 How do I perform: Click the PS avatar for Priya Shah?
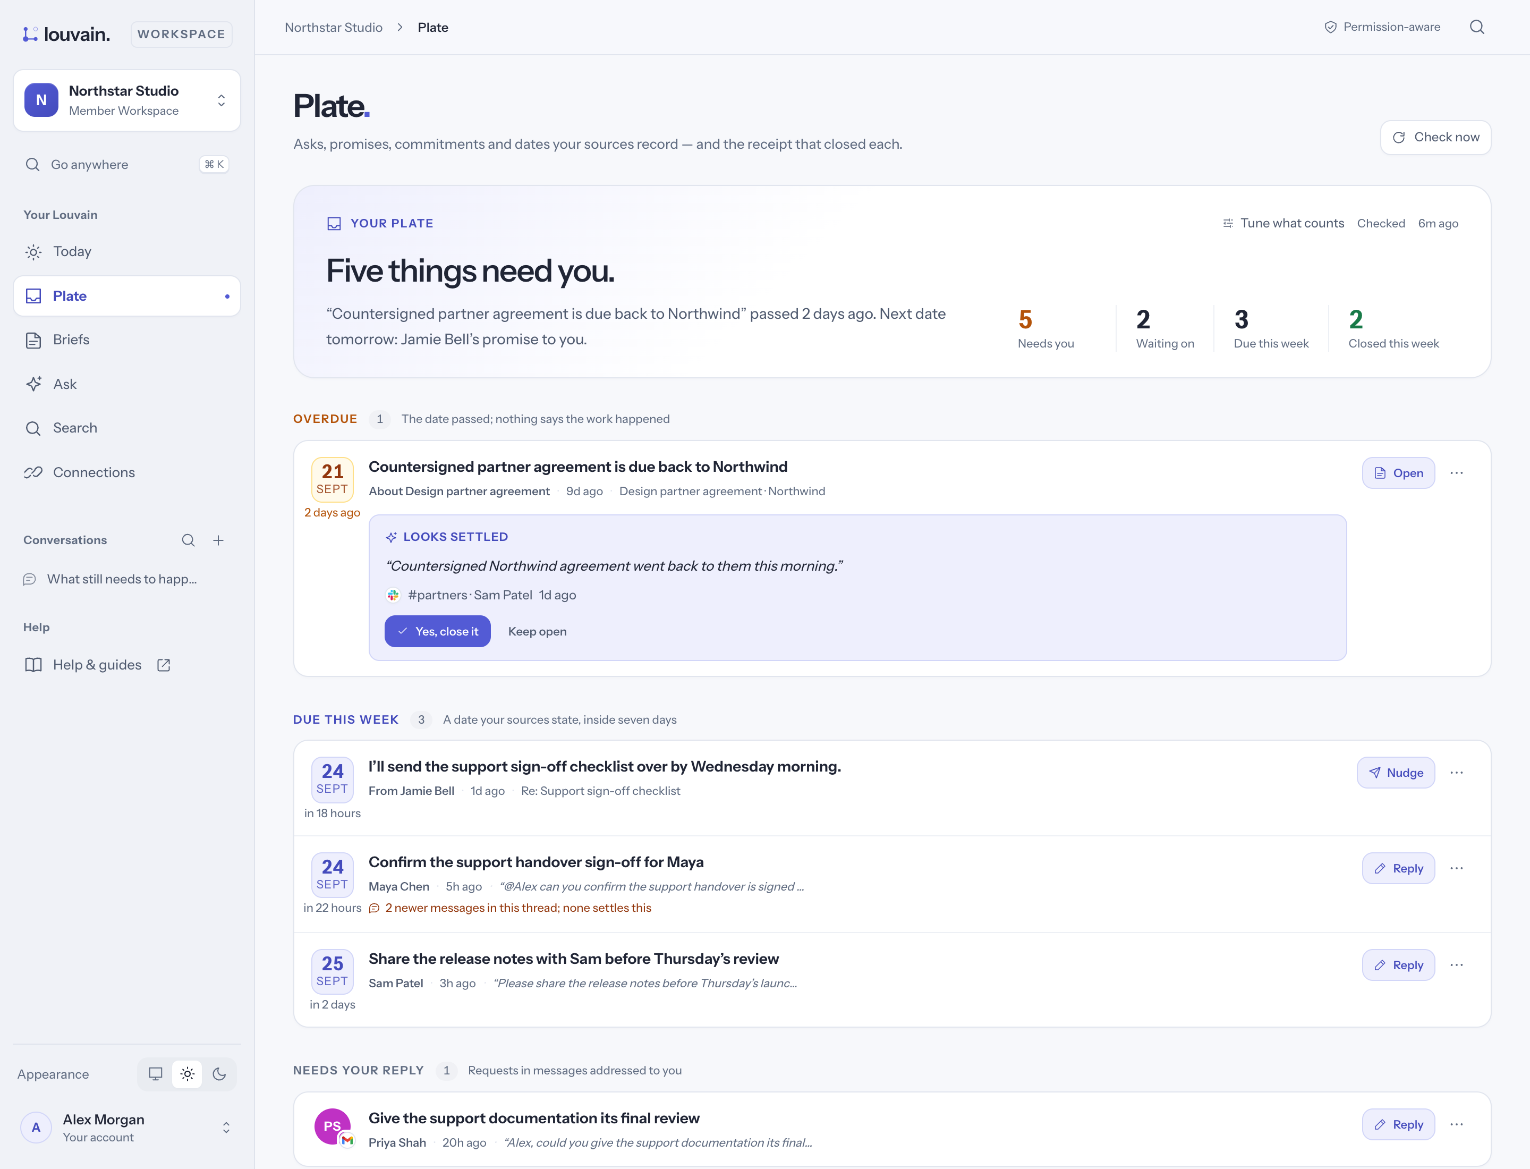[x=333, y=1126]
